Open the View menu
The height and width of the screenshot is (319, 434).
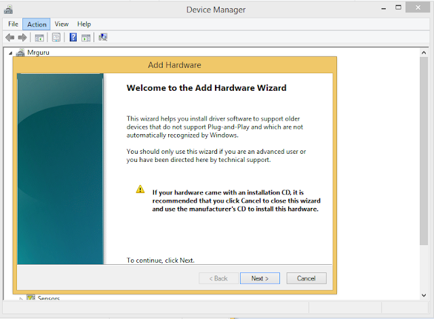(62, 24)
